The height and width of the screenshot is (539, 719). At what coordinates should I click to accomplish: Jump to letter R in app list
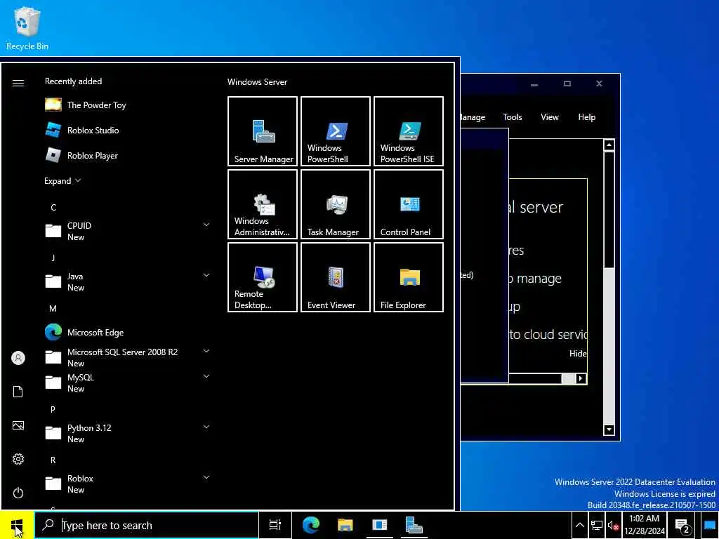[53, 460]
